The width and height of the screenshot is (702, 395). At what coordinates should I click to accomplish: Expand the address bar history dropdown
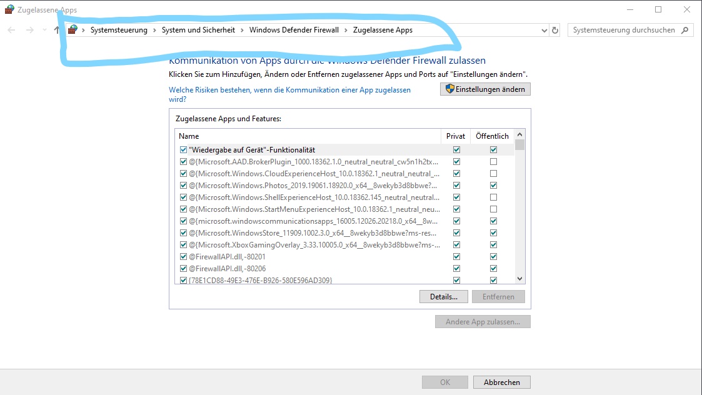(x=544, y=31)
